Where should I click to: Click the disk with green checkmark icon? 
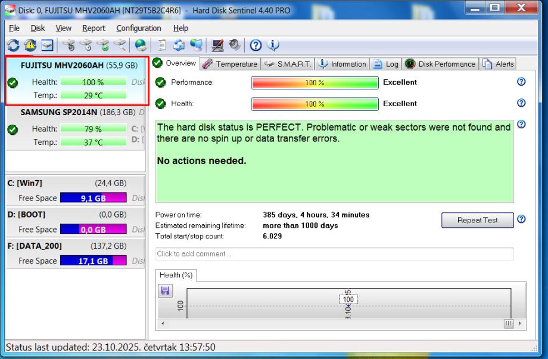[x=103, y=45]
